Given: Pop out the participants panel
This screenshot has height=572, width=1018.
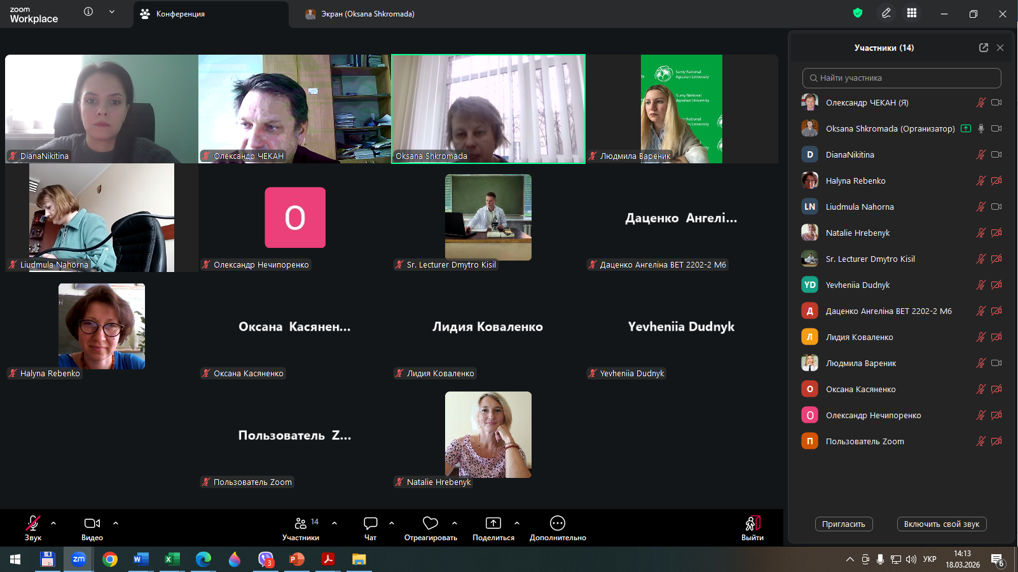Looking at the screenshot, I should (983, 48).
